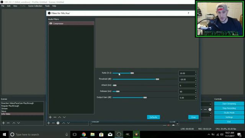Open the Help menu

tap(54, 6)
